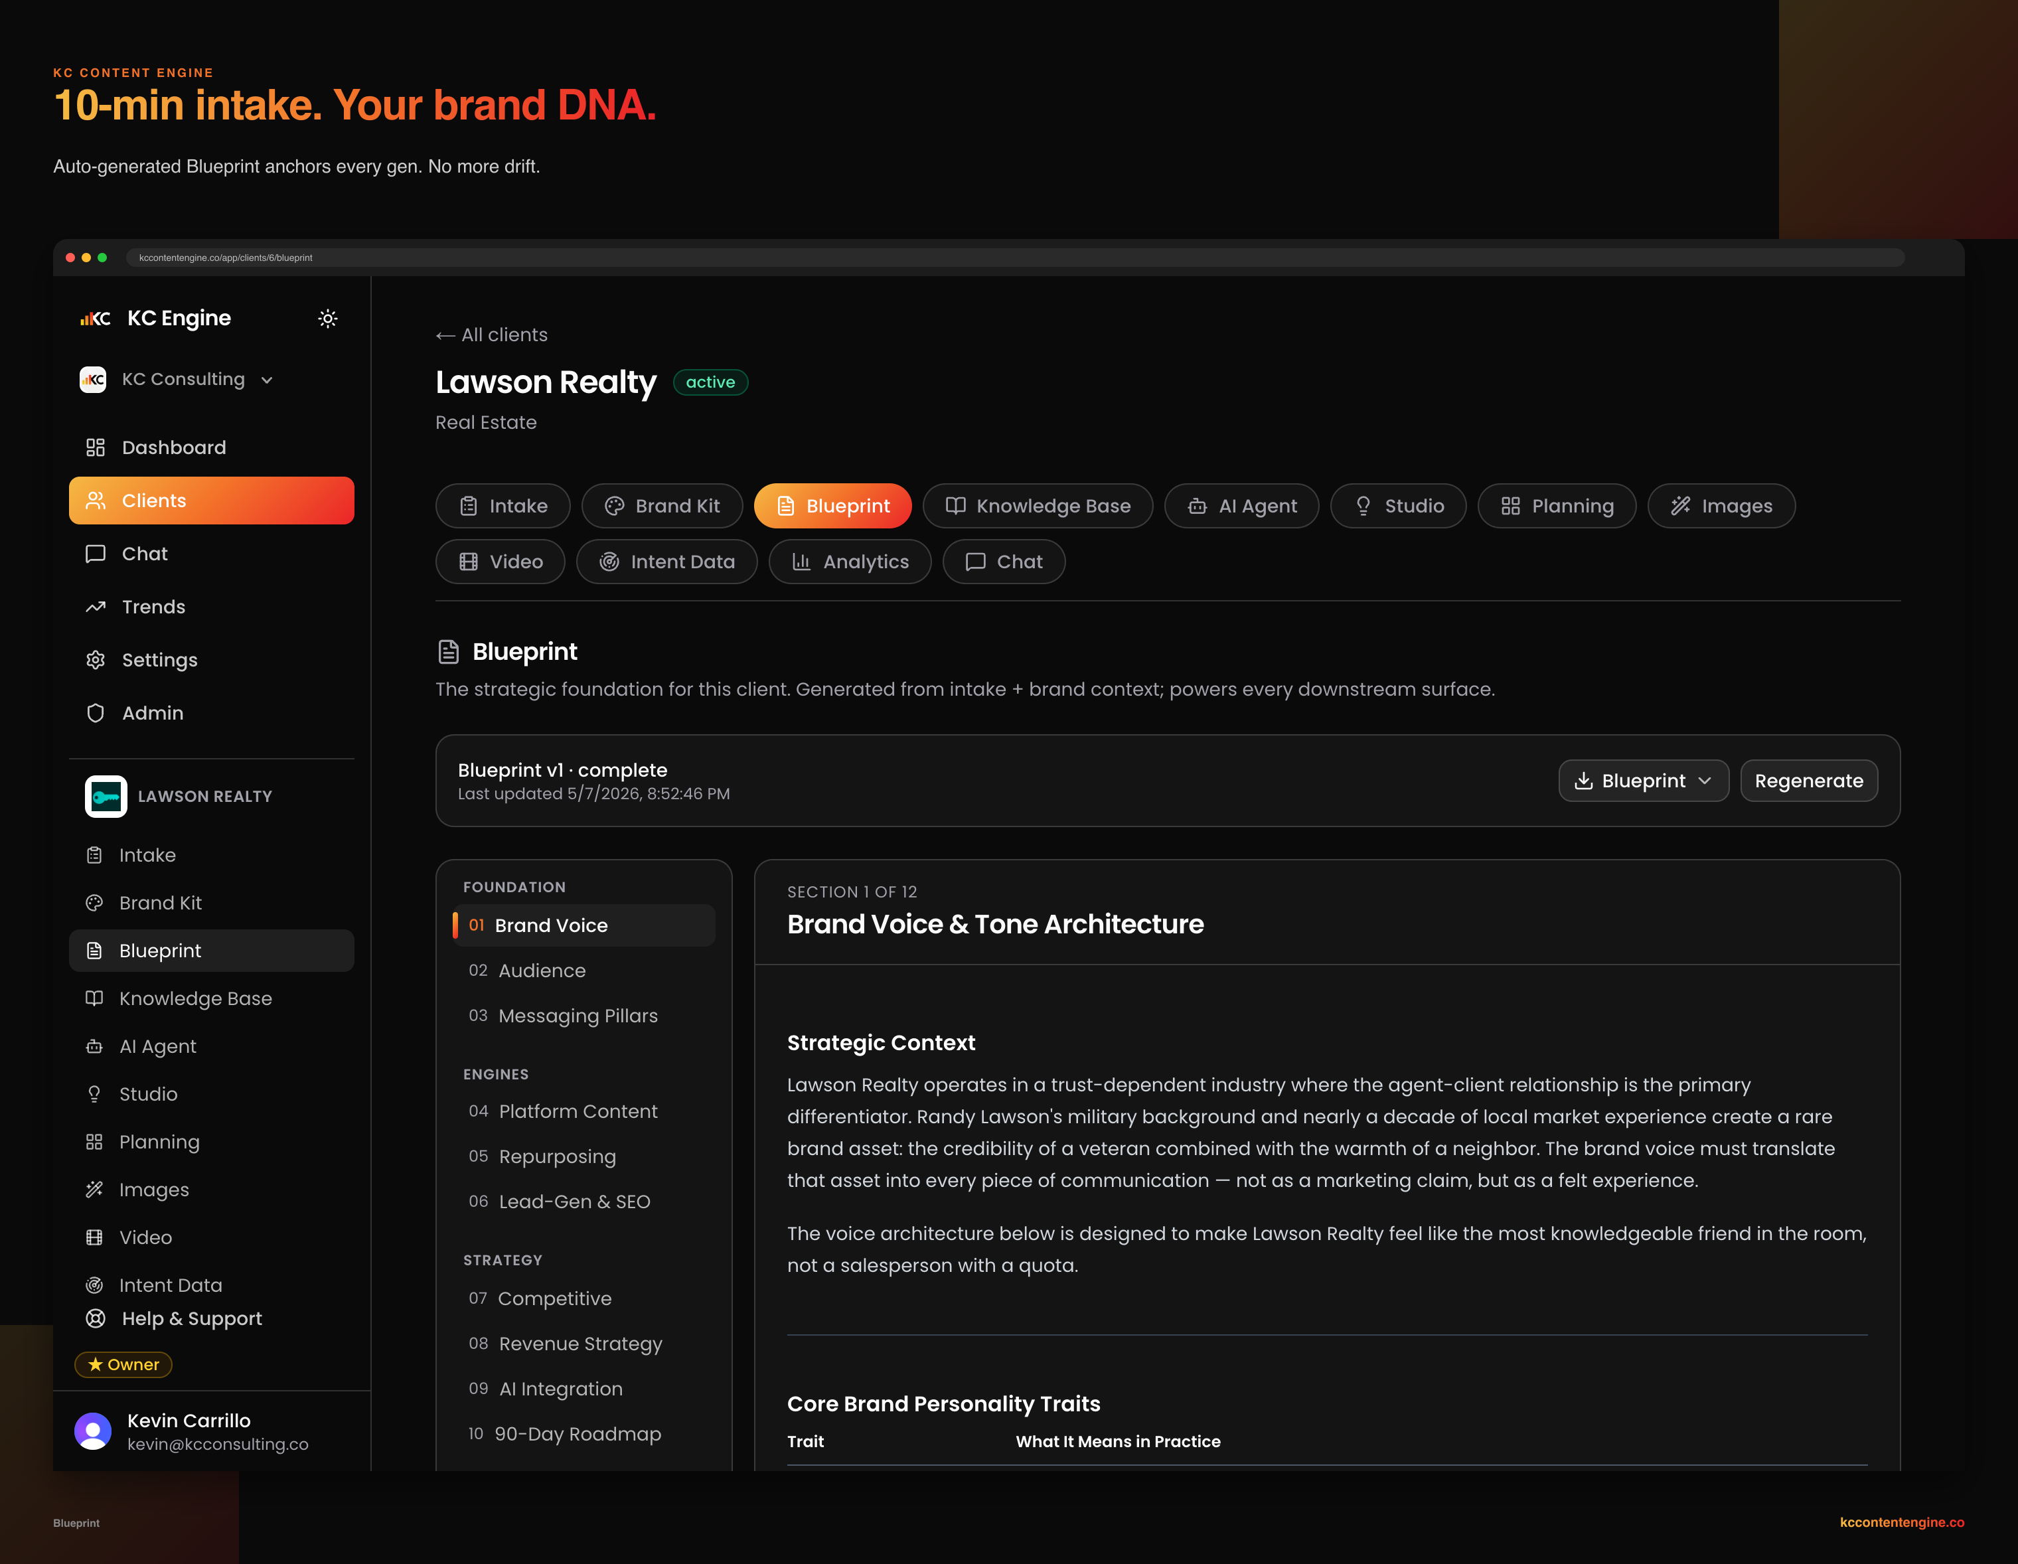Click the Intent Data tab target icon
This screenshot has height=1564, width=2018.
[609, 562]
